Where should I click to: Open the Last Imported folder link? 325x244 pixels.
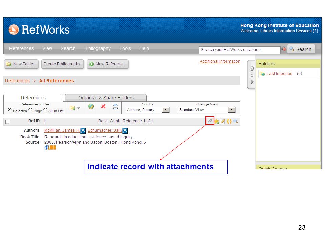click(279, 74)
